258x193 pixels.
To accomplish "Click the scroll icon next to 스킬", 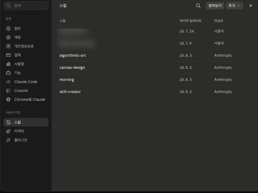I will coord(8,122).
